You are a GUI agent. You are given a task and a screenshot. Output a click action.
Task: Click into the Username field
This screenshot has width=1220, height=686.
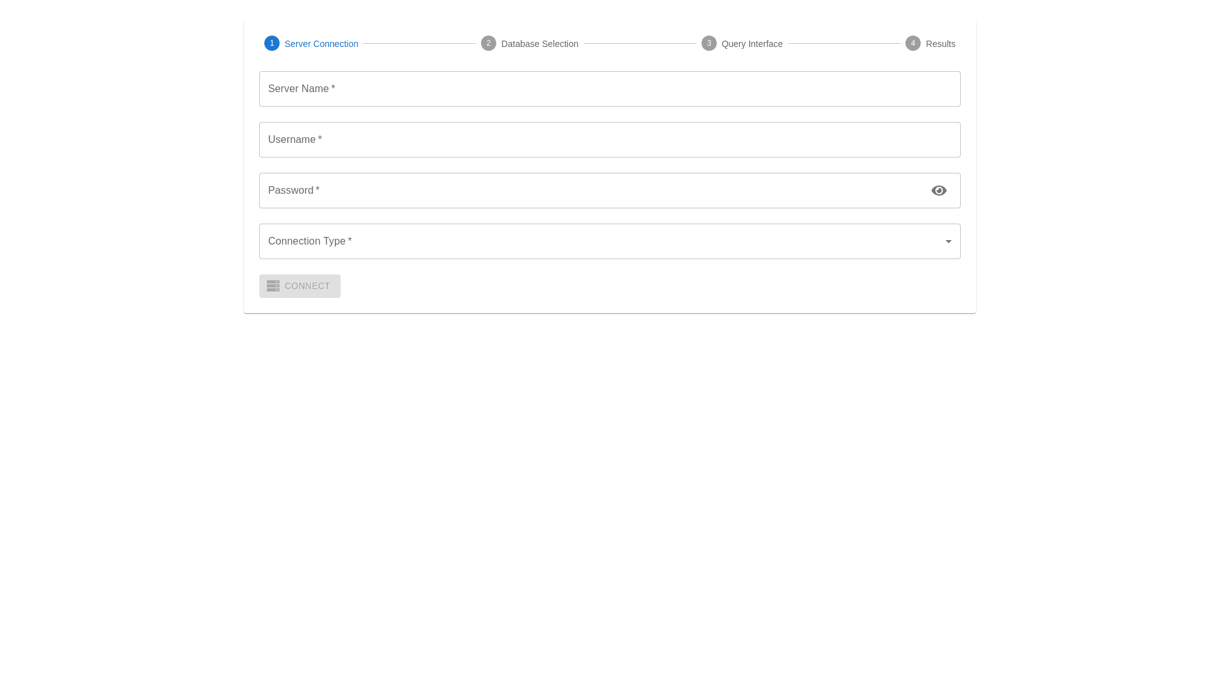tap(610, 140)
